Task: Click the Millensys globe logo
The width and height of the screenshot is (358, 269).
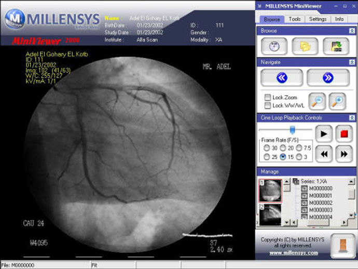Action: coord(15,19)
